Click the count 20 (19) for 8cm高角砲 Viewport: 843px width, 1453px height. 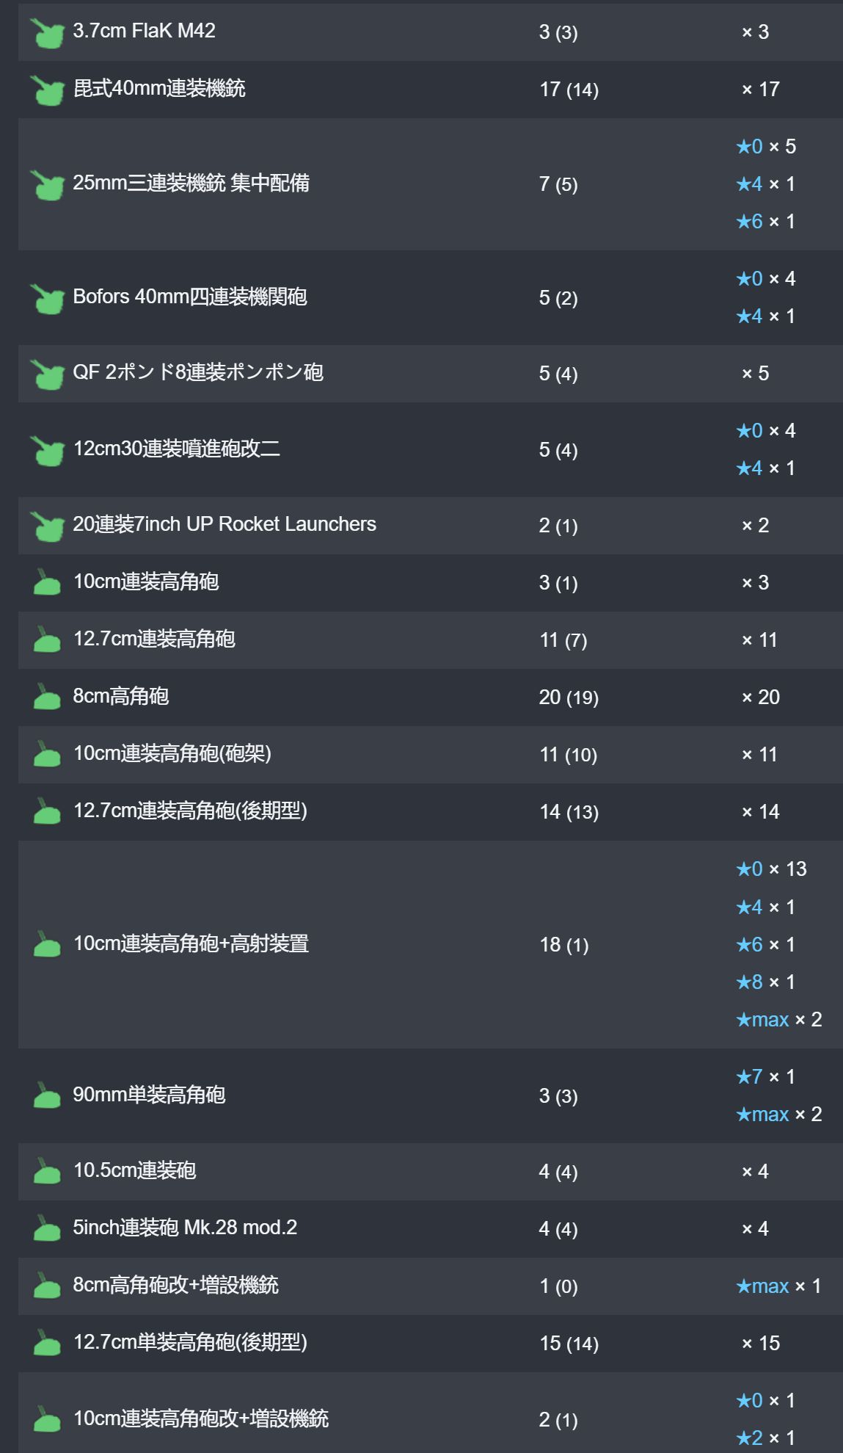569,697
